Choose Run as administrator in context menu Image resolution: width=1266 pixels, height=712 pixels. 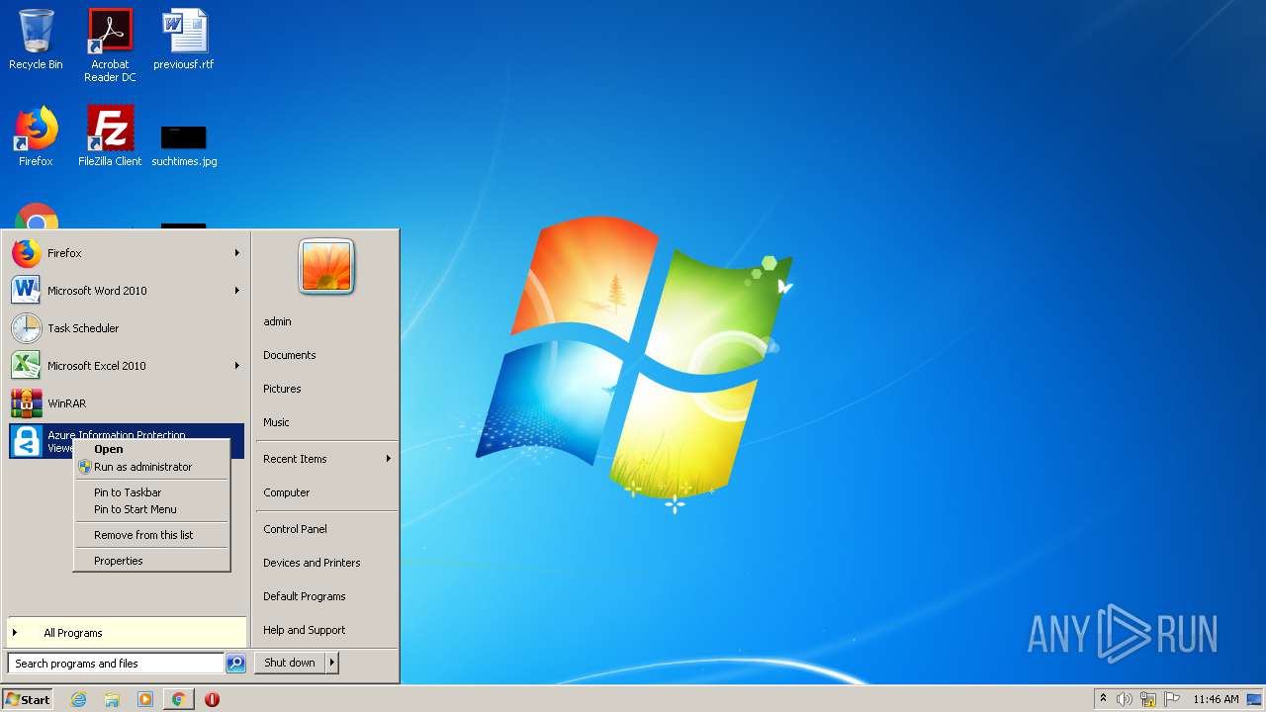click(x=152, y=467)
